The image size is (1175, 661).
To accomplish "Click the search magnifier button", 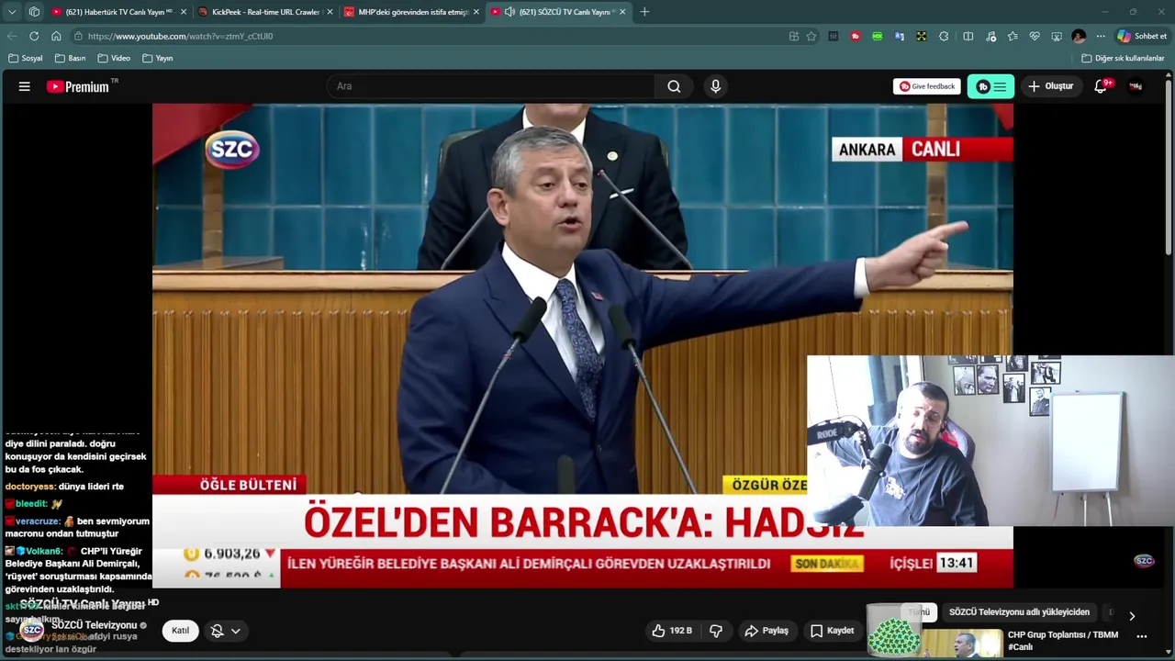I will point(674,86).
